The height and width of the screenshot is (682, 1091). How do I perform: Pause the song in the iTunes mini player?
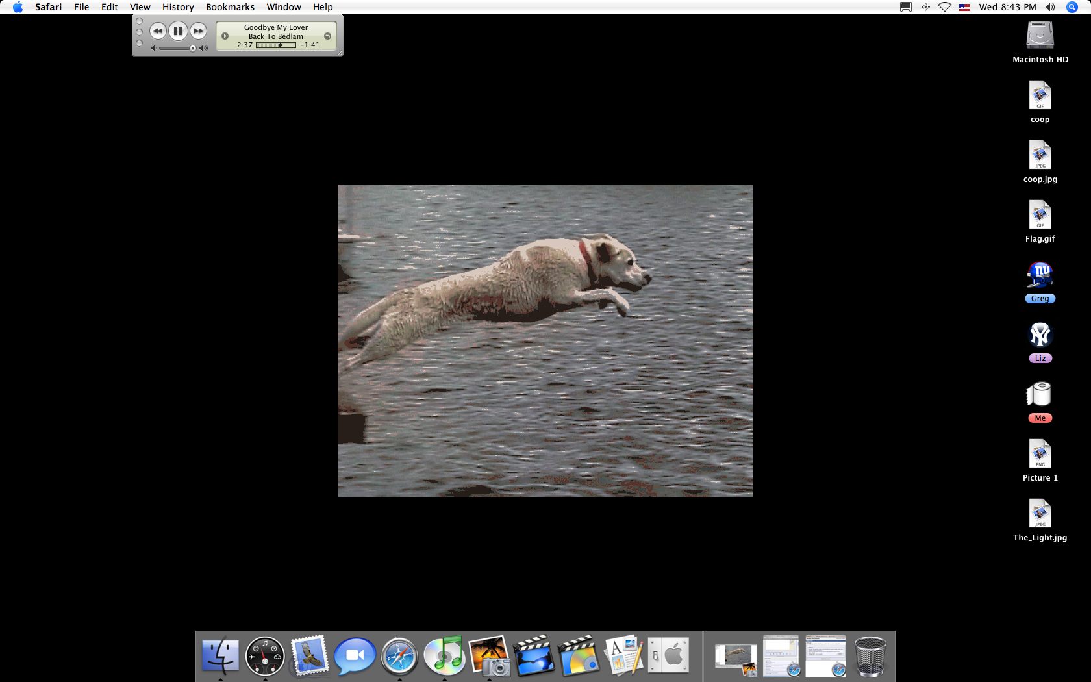[178, 31]
